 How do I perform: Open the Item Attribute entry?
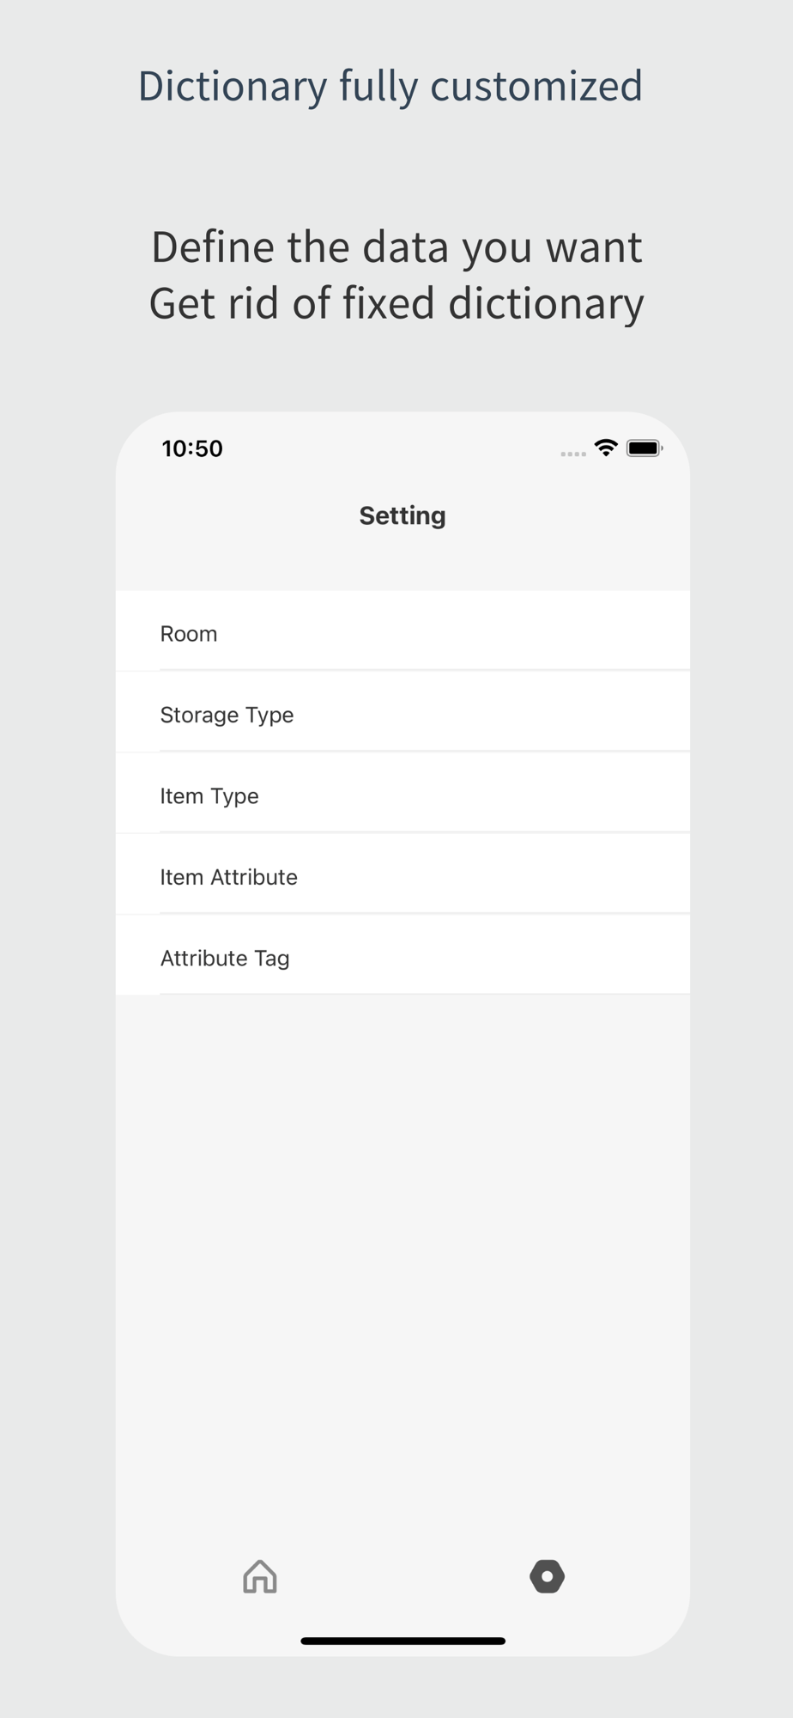pyautogui.click(x=403, y=876)
